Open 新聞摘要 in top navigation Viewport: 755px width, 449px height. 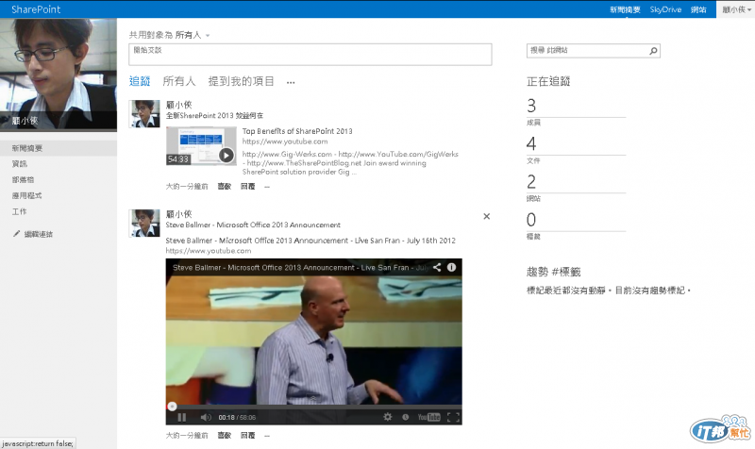point(625,9)
